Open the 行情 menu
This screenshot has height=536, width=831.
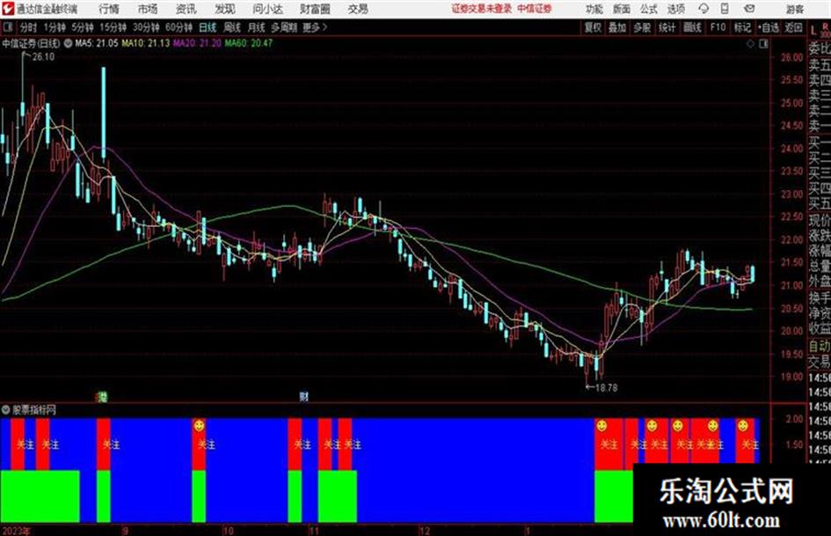(109, 9)
